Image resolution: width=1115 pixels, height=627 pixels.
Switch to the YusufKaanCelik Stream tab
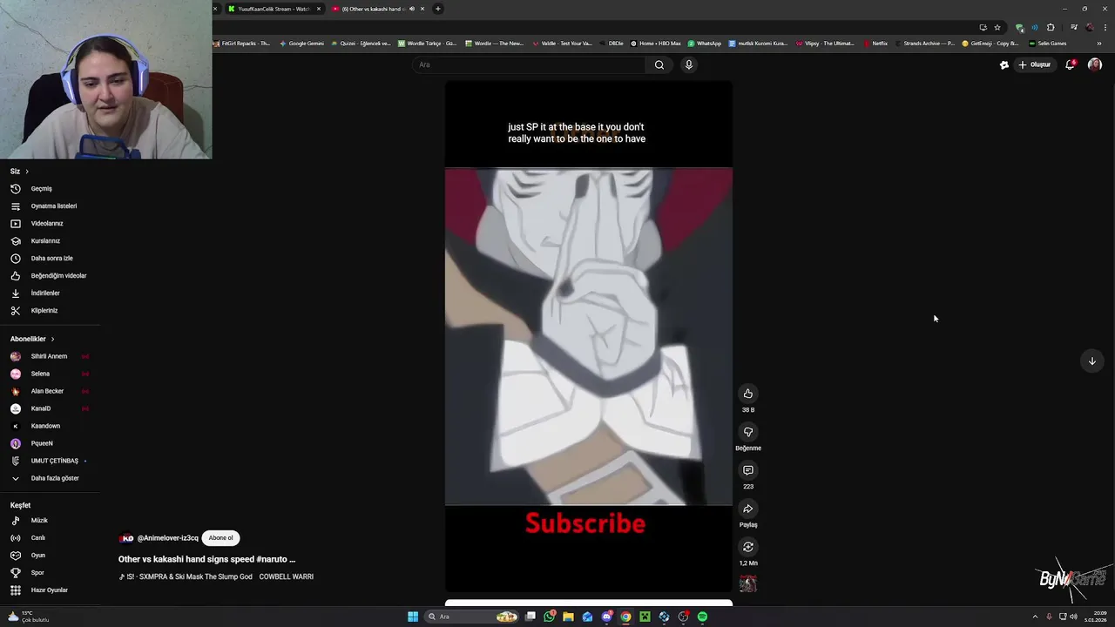274,9
